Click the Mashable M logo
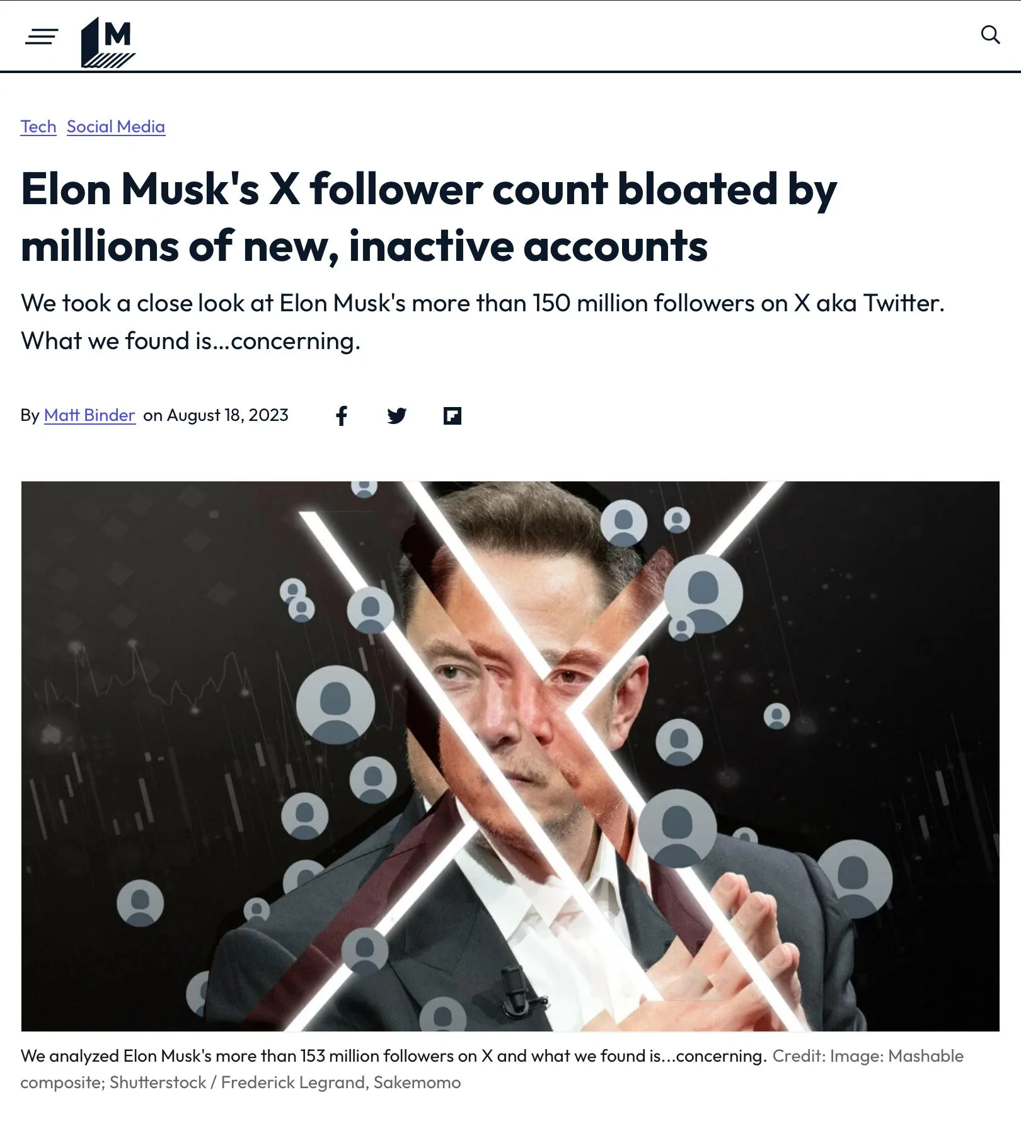Viewport: 1021px width, 1143px height. point(108,42)
